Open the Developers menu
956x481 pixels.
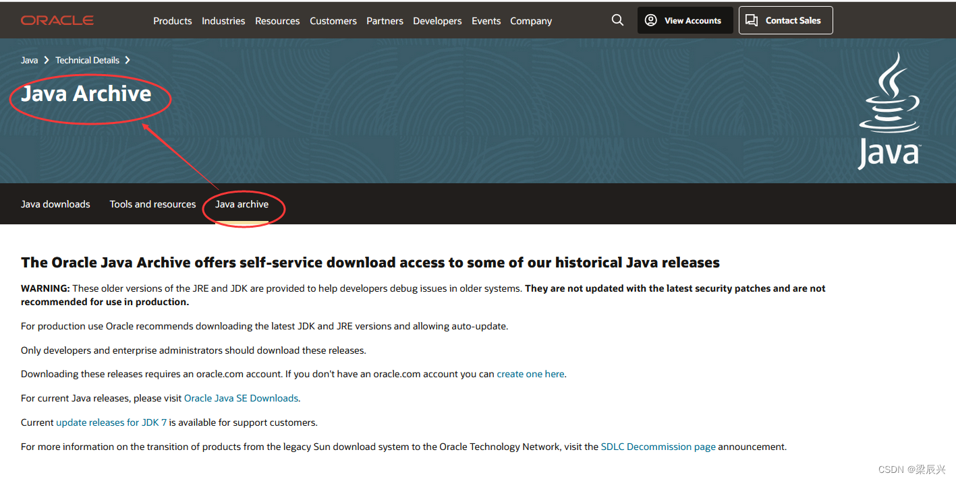(x=437, y=21)
